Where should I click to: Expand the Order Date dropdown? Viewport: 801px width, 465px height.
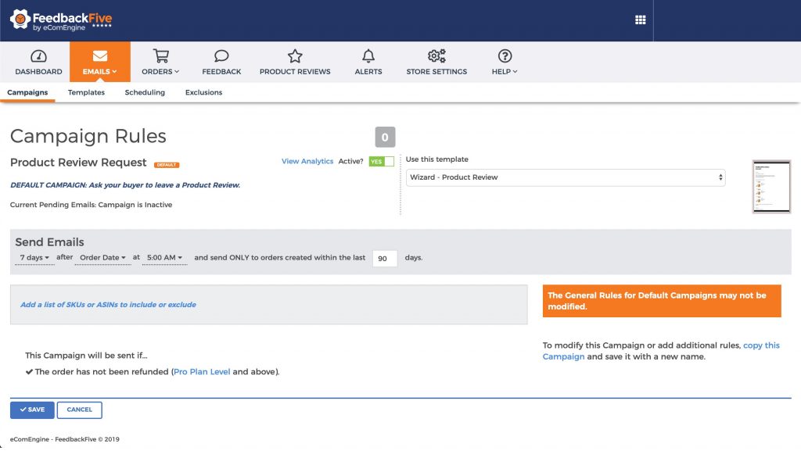[x=102, y=258]
